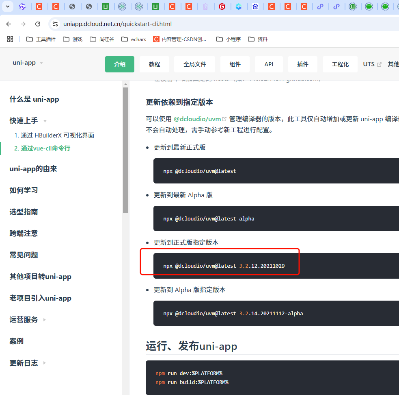Image resolution: width=399 pixels, height=395 pixels.
Task: Collapse the 快速上手 section arrow
Action: pyautogui.click(x=45, y=121)
